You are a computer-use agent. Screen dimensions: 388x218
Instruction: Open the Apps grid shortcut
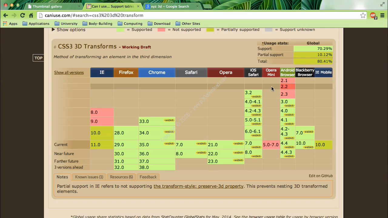(x=10, y=24)
